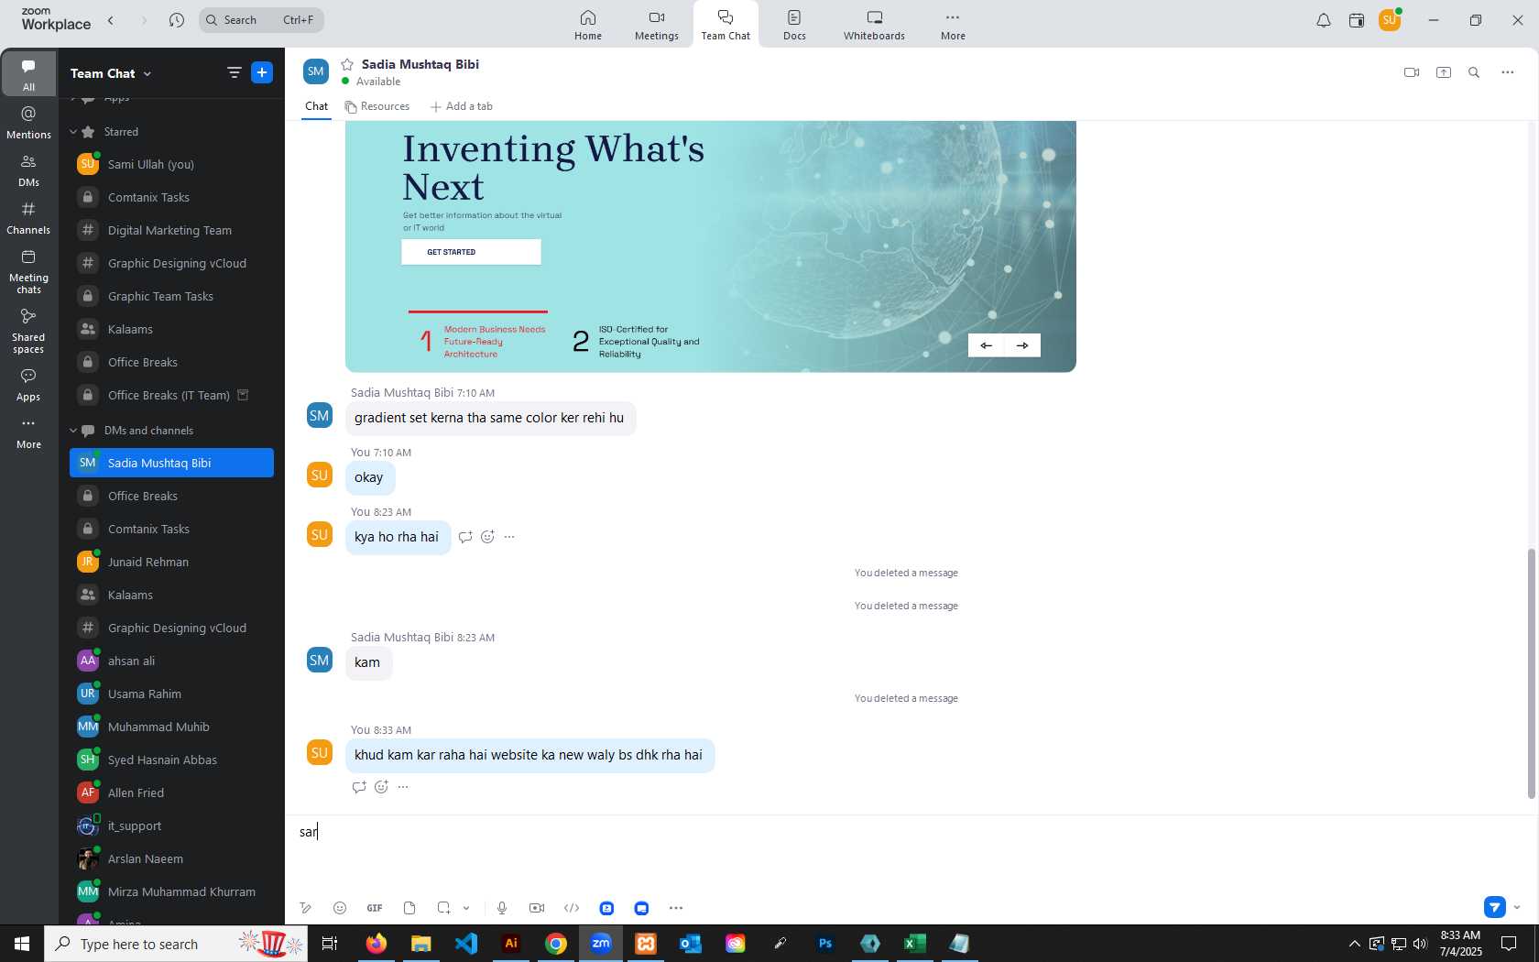
Task: Collapse the DMs and channels section
Action: pos(73,431)
